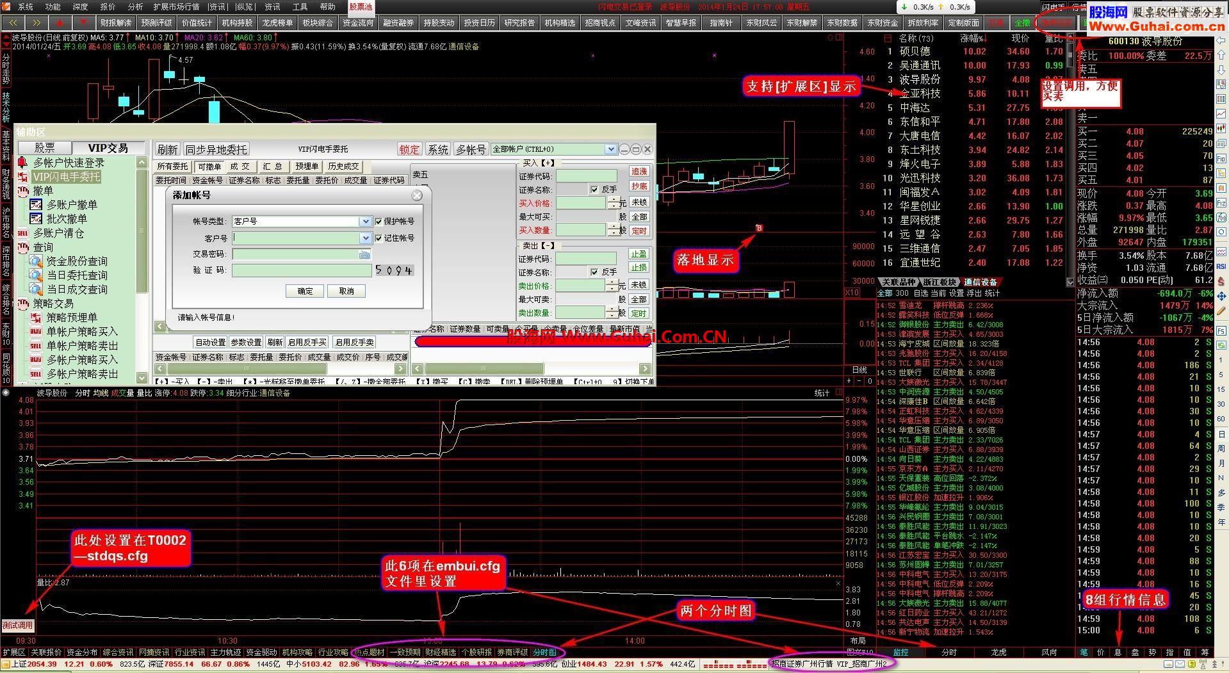Open the 全部帐户 (CTRL+0) dropdown

[610, 149]
